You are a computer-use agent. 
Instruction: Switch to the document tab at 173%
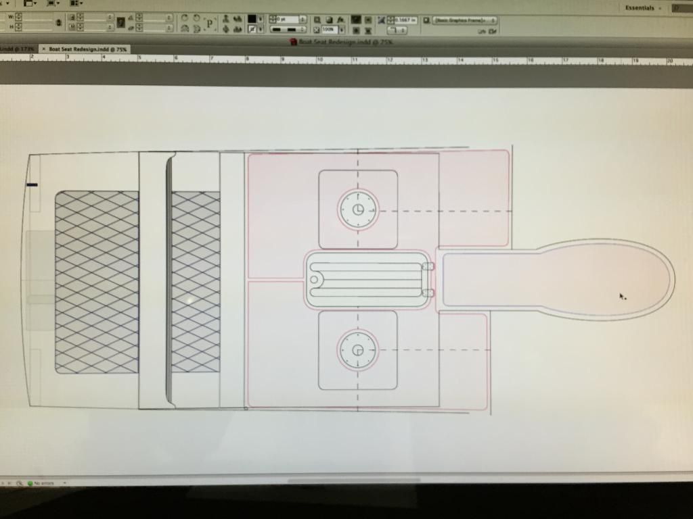tap(18, 49)
